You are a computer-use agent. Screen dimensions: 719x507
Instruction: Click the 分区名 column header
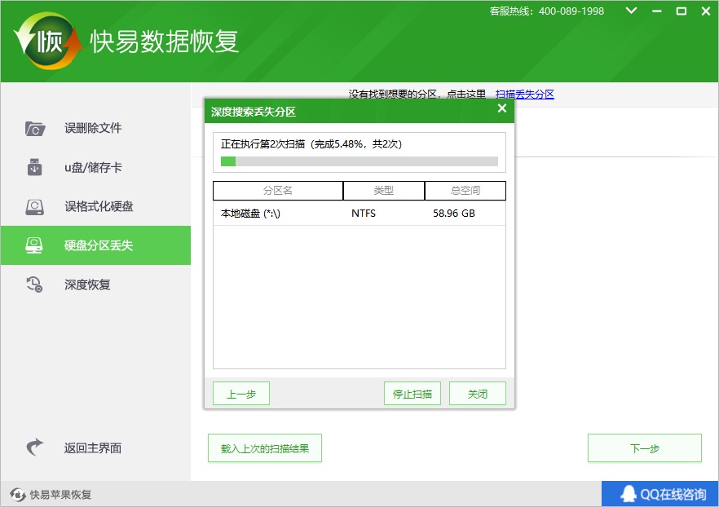coord(278,191)
